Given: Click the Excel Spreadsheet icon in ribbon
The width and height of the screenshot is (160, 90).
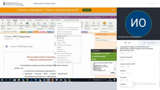Looking at the screenshot, I should [27, 23].
